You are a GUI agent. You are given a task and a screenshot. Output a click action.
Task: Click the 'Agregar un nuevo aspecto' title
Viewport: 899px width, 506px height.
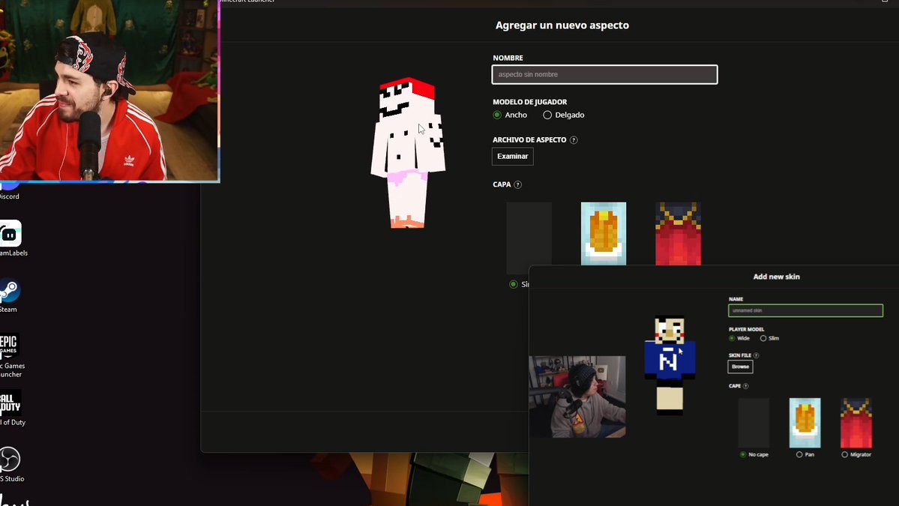point(562,25)
